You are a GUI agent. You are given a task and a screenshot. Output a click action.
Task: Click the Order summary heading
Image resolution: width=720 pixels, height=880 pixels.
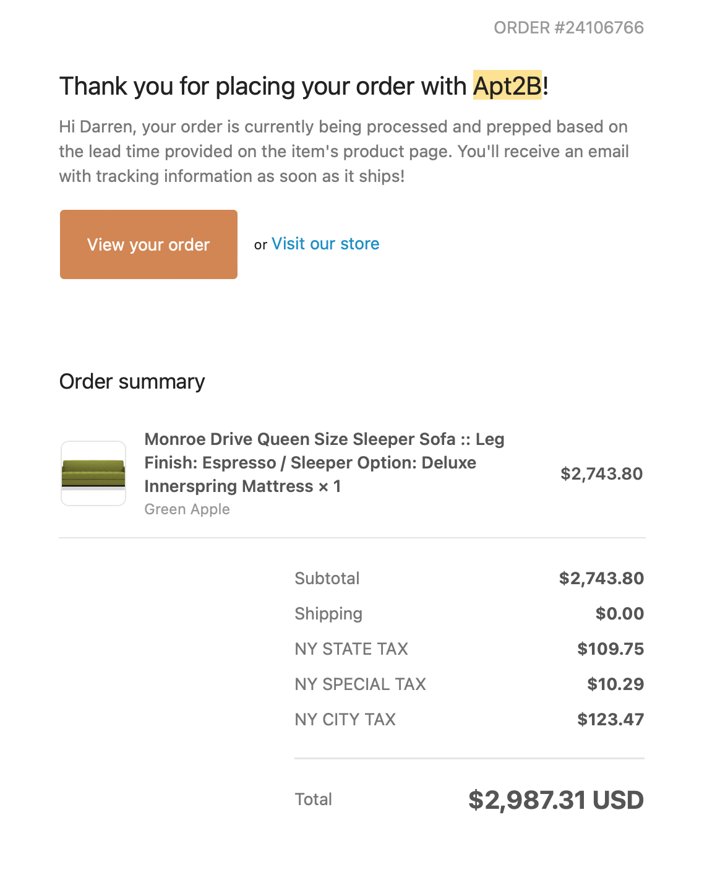coord(132,382)
